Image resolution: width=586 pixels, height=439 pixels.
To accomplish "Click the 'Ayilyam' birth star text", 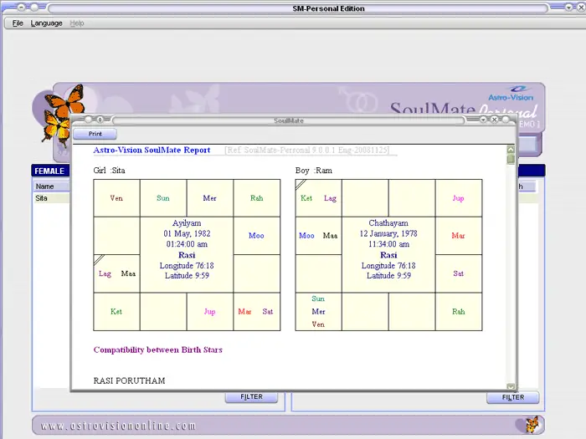I will point(187,223).
